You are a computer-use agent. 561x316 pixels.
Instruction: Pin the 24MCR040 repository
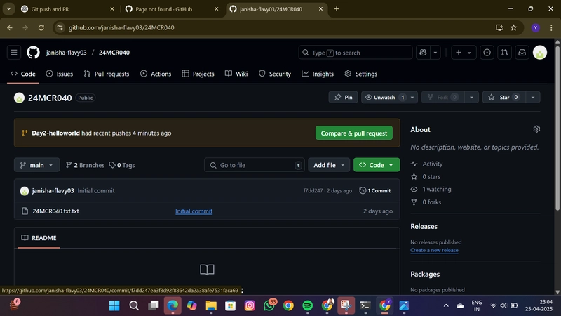tap(343, 97)
